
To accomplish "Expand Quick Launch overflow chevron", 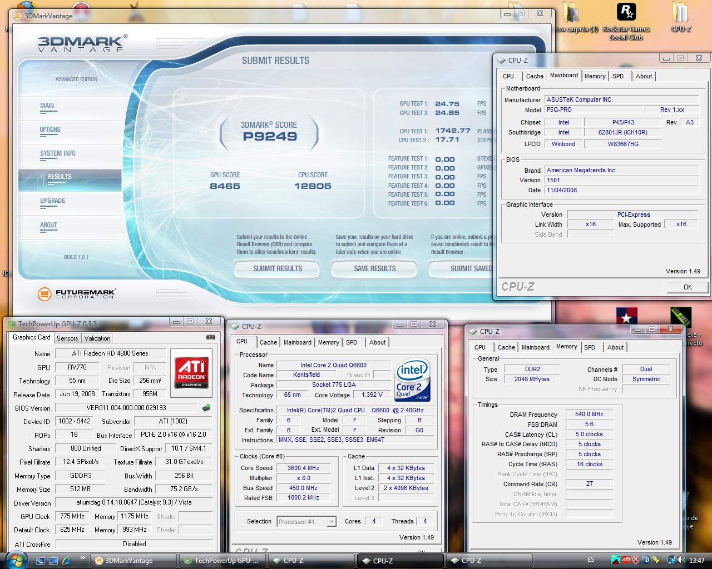I will 83,557.
